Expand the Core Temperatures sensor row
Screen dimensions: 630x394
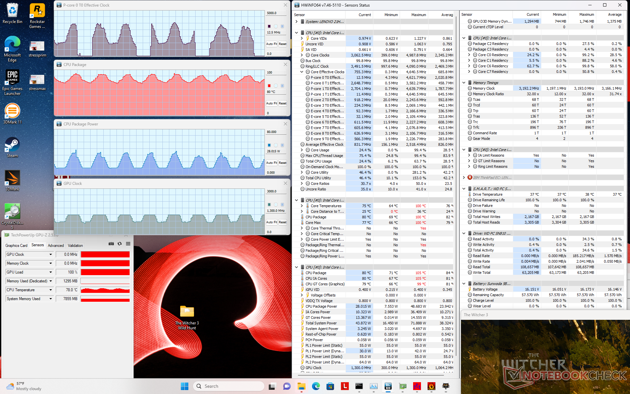[x=302, y=206]
